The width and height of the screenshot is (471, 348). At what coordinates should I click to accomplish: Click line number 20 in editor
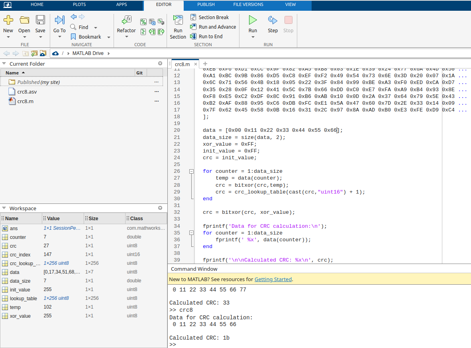(x=177, y=130)
